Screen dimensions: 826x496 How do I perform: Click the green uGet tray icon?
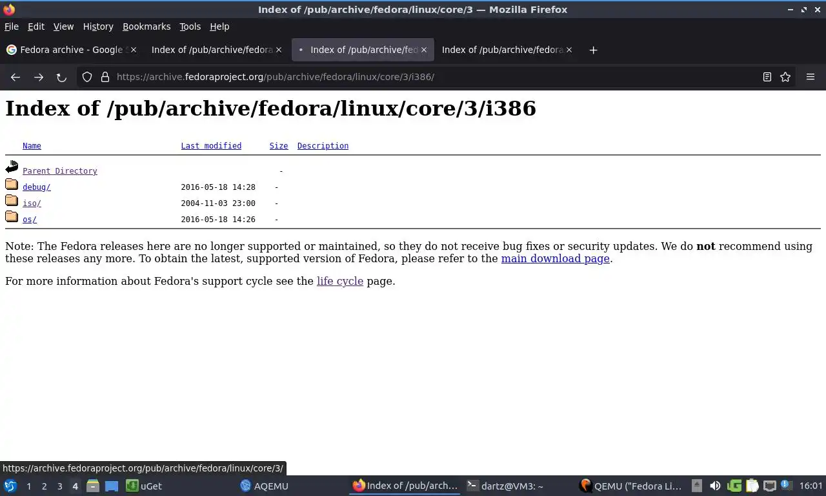point(734,486)
